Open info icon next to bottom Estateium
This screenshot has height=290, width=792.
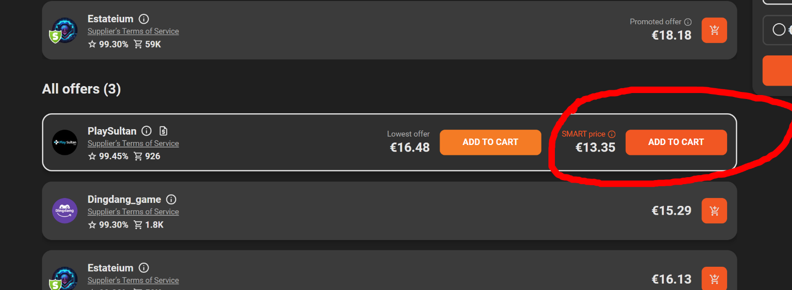click(x=144, y=268)
